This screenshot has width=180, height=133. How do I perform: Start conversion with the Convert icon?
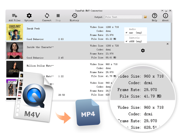point(47,15)
